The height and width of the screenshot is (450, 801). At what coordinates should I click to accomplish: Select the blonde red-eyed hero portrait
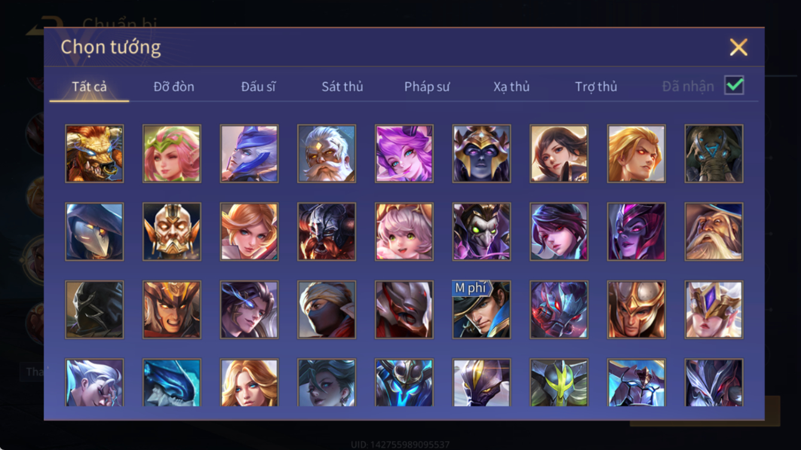636,154
